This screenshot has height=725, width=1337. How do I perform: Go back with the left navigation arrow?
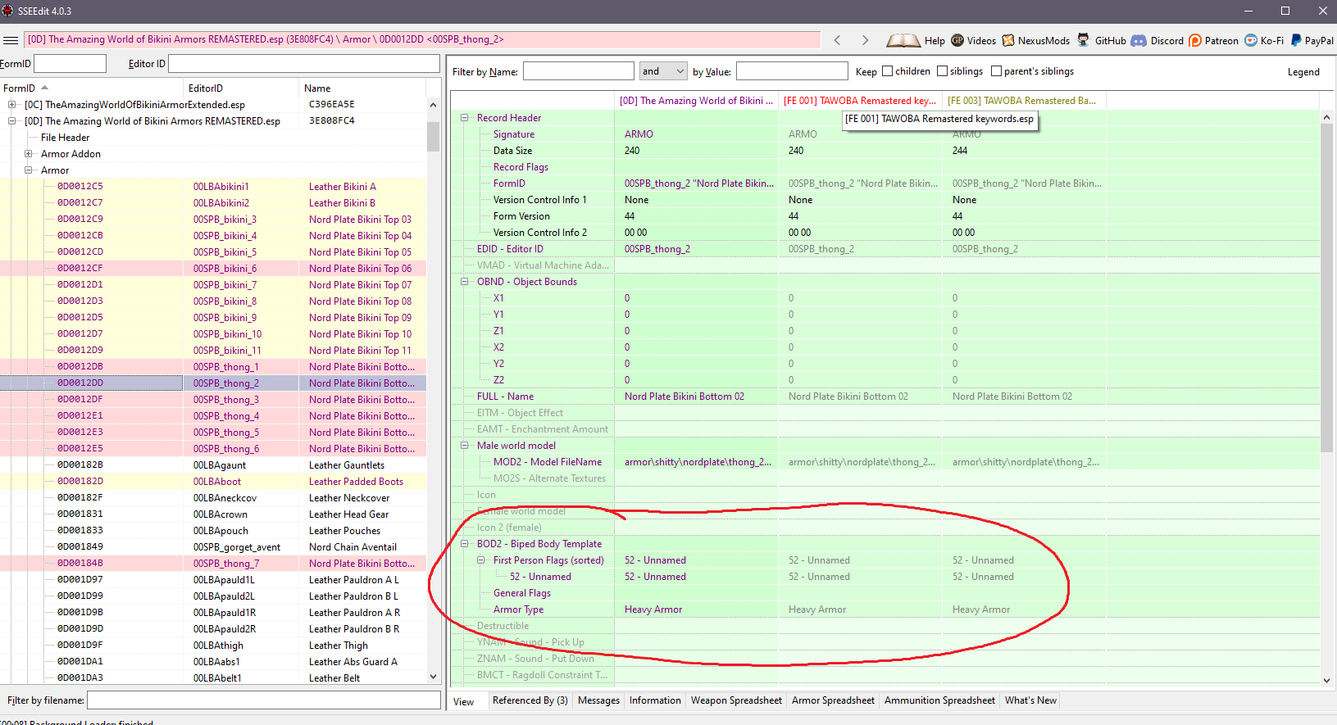(x=837, y=40)
